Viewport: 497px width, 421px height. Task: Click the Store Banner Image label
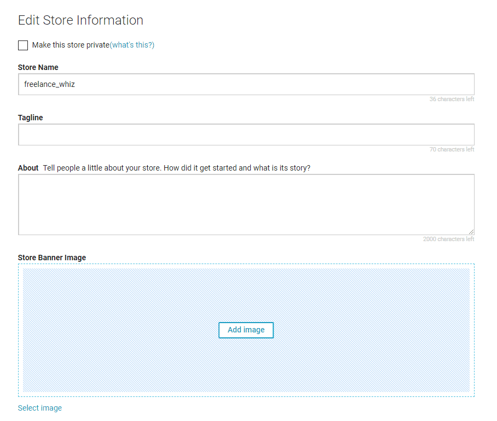point(52,258)
